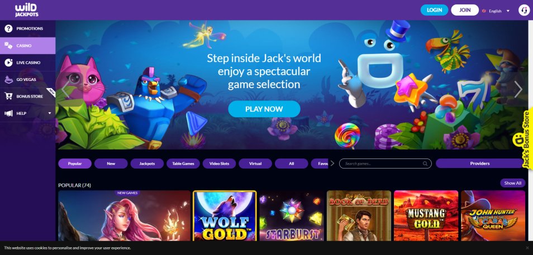Open the Jack avatar icon at top right
Screen dimensions: 533x255
coord(524,10)
